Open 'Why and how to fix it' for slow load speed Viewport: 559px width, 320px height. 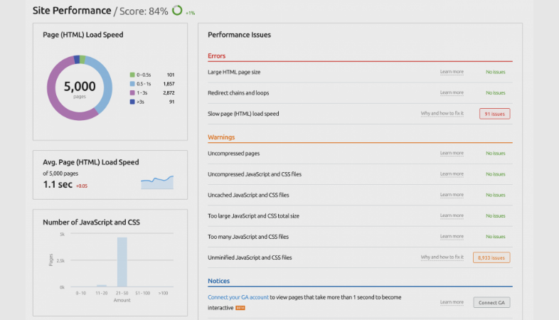pos(442,113)
